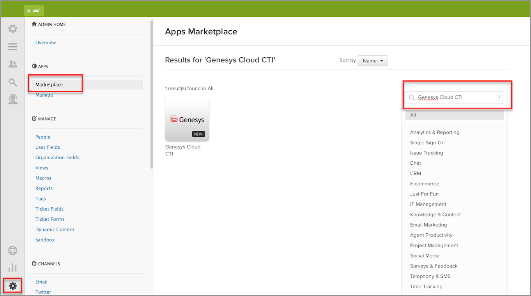Open the Reporting bar chart icon
This screenshot has height=296, width=531.
13,268
